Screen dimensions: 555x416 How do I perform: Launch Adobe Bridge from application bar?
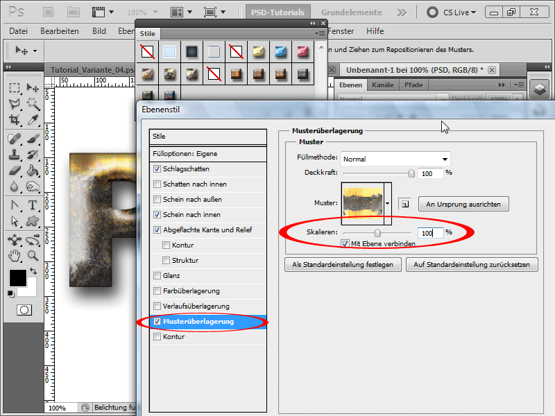click(49, 12)
